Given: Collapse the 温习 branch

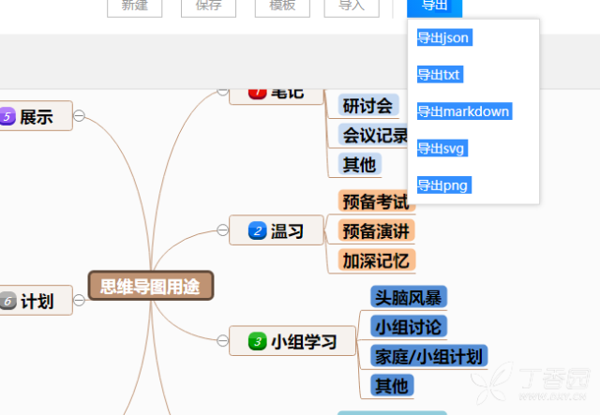Looking at the screenshot, I should [x=222, y=230].
